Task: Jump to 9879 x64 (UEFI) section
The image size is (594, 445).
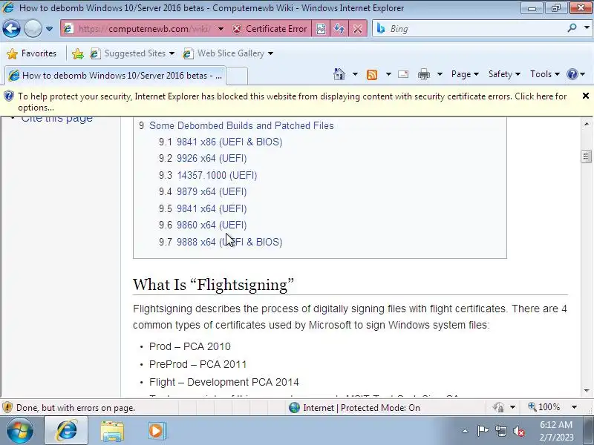Action: [x=212, y=191]
